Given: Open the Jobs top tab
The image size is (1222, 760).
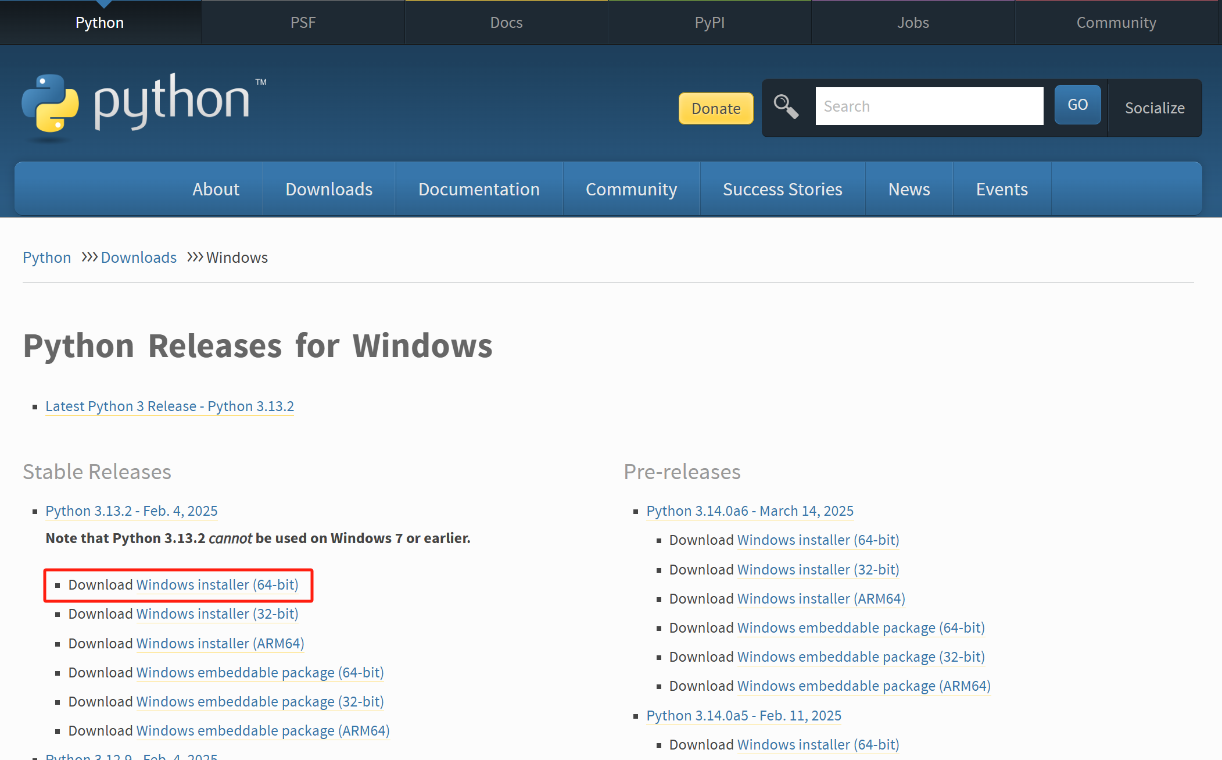Looking at the screenshot, I should (913, 23).
